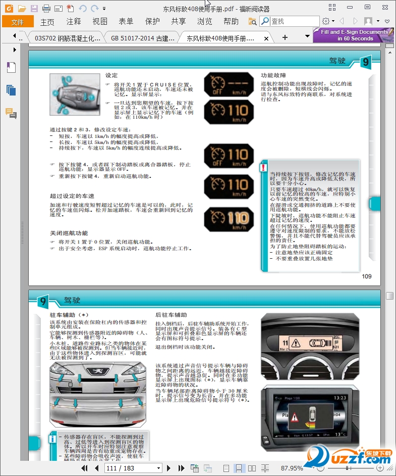The width and height of the screenshot is (396, 476).
Task: Switch to 03S702 钢筋混凝土化 tab
Action: [67, 38]
